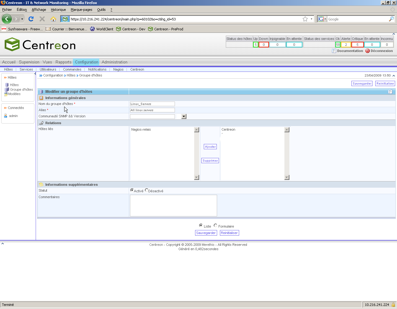Click the Firefox home icon
This screenshot has width=397, height=309.
(53, 19)
